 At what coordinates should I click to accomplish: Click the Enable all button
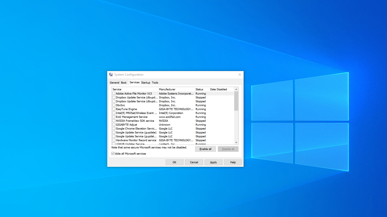tap(205, 149)
